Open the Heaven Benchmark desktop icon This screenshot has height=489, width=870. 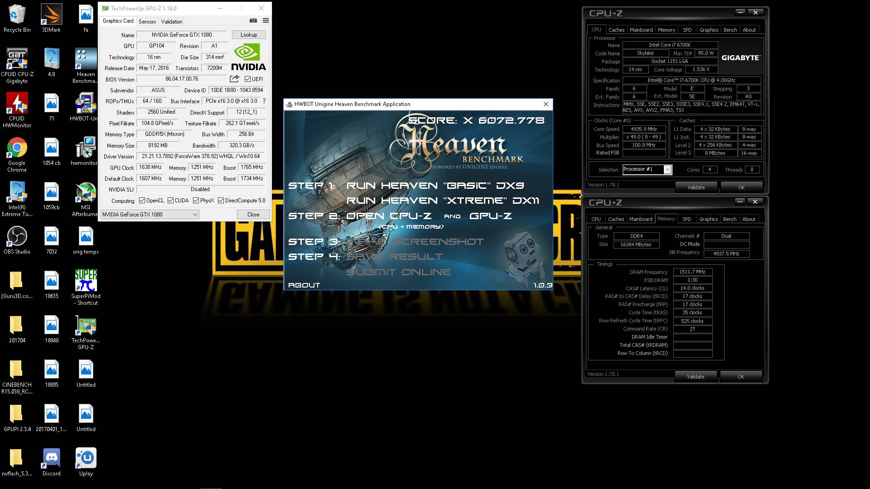(x=86, y=66)
